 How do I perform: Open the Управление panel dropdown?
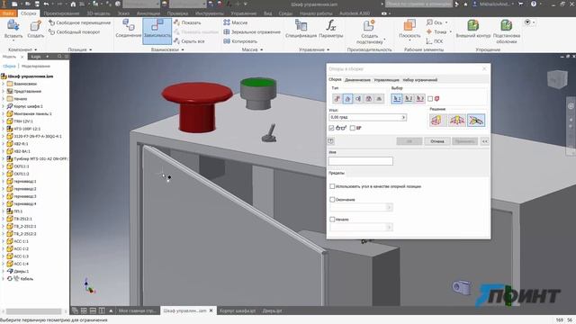coord(314,49)
